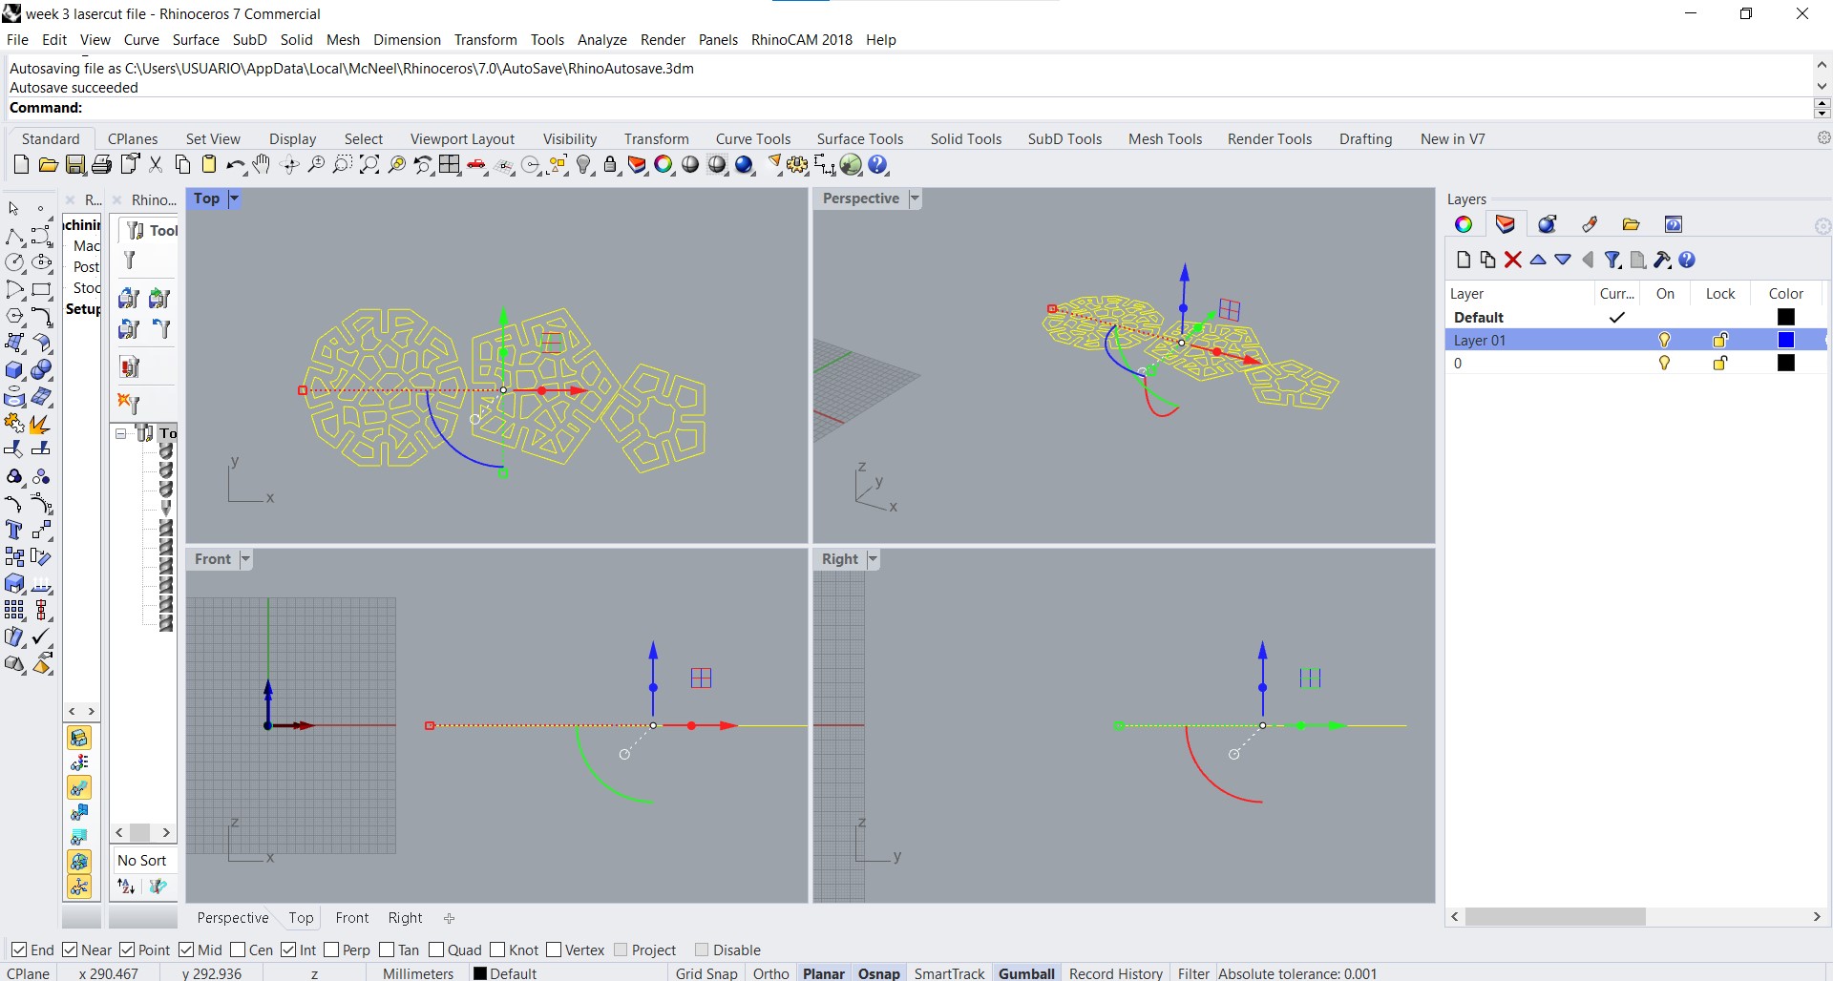Open the Curve menu

coord(141,39)
